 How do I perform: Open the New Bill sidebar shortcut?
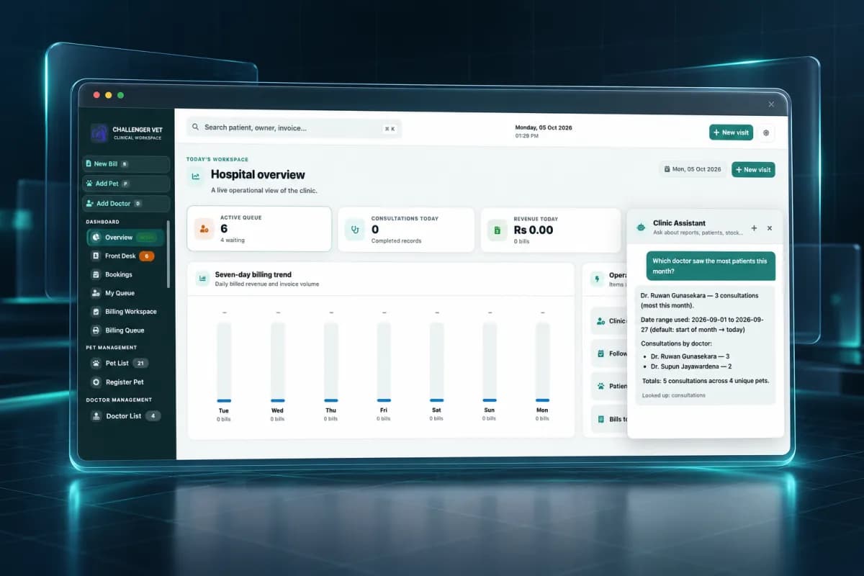(x=126, y=164)
